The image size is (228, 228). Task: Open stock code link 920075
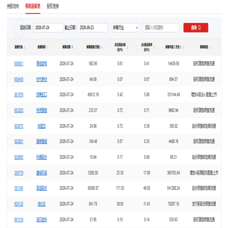[x=19, y=126]
